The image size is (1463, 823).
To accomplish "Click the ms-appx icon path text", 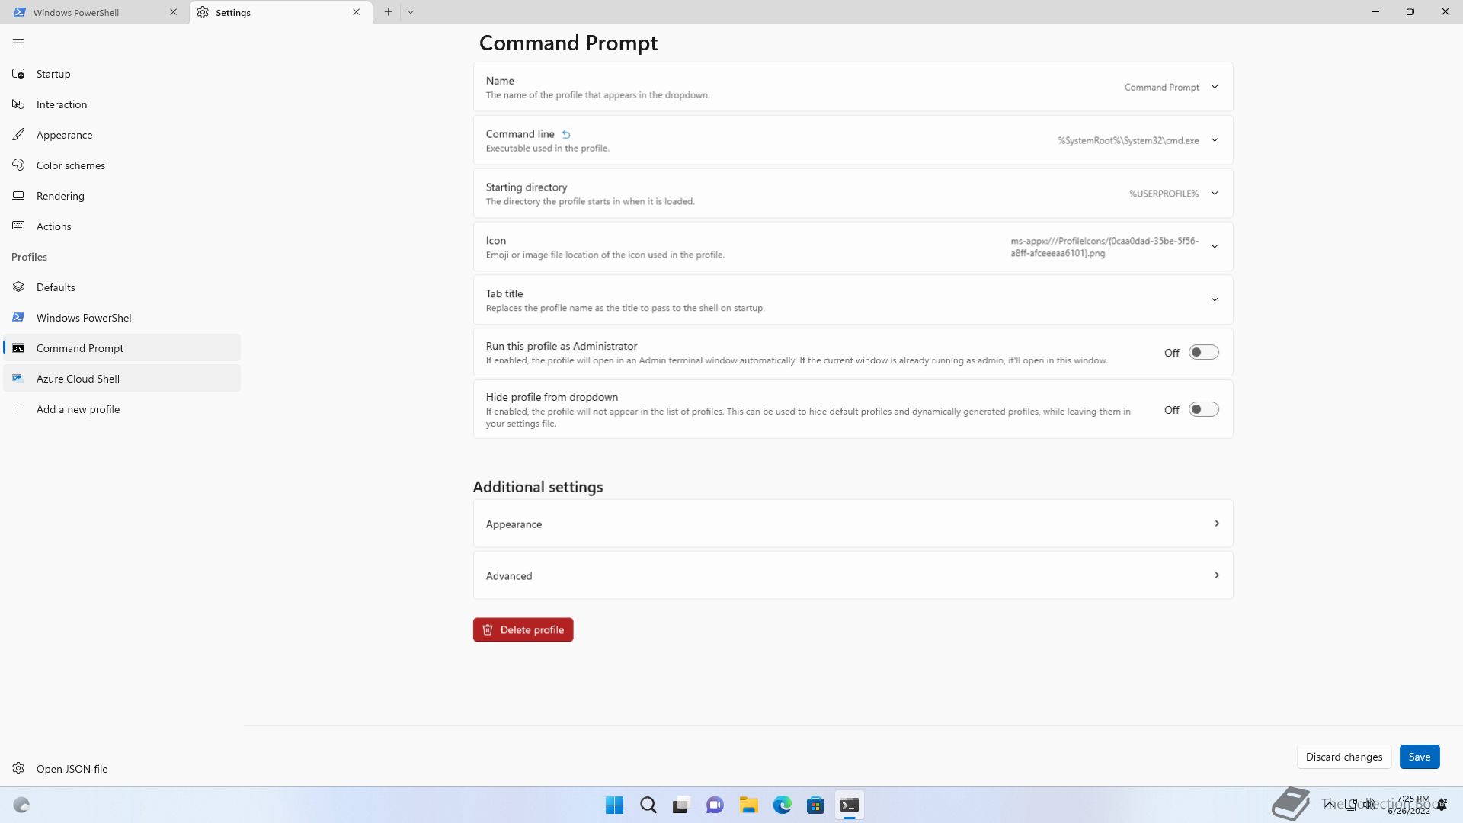I will pyautogui.click(x=1105, y=247).
